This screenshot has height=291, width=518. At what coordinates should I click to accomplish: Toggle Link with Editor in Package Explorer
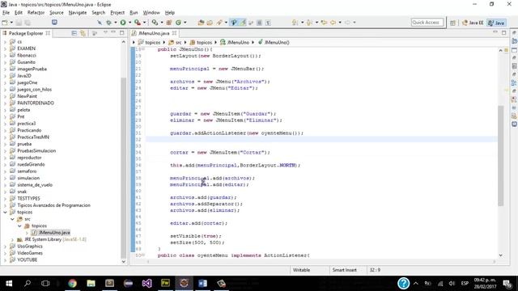[x=83, y=33]
